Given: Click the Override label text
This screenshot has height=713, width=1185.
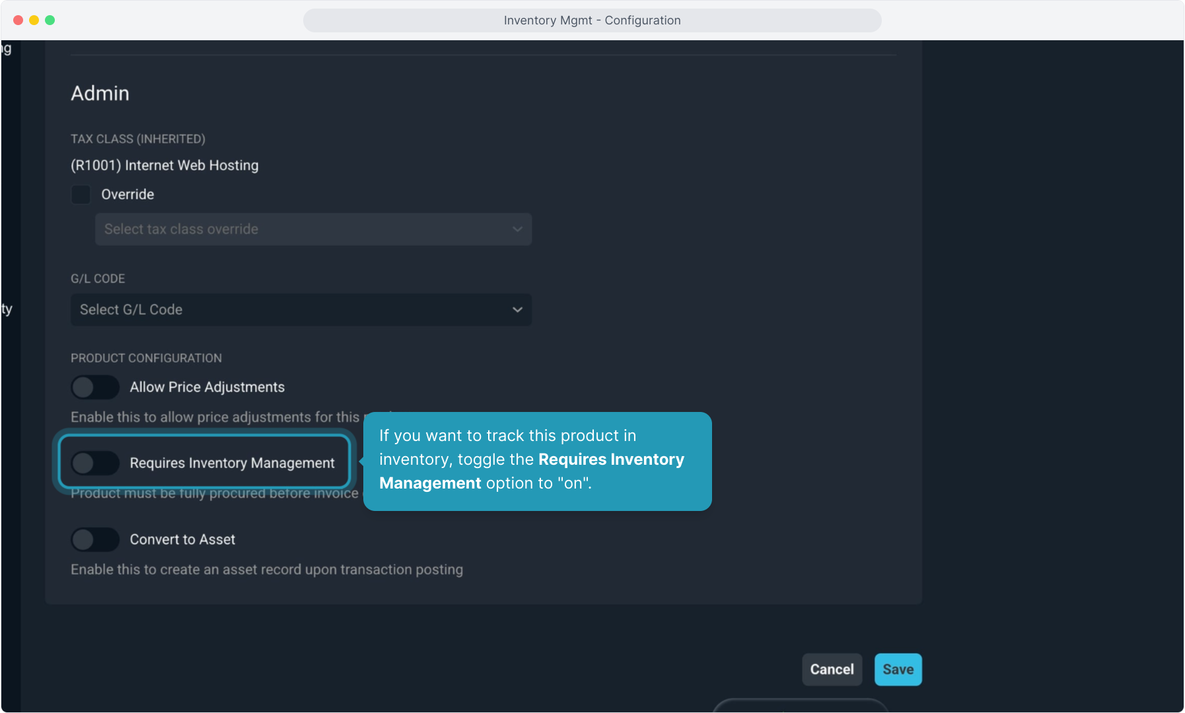Looking at the screenshot, I should point(127,195).
